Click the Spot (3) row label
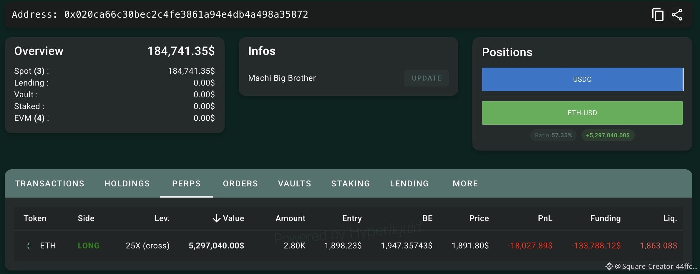This screenshot has width=700, height=274. pos(31,71)
